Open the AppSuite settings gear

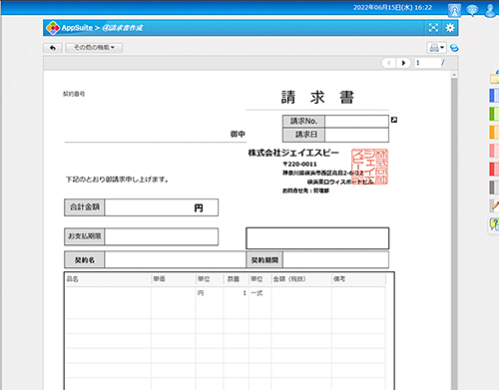450,28
